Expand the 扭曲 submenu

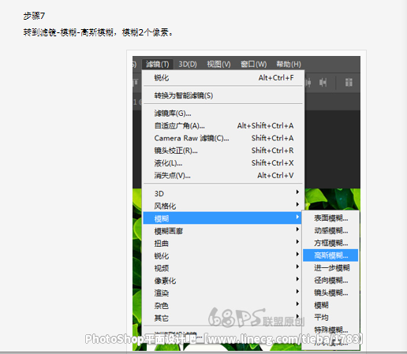coord(223,244)
